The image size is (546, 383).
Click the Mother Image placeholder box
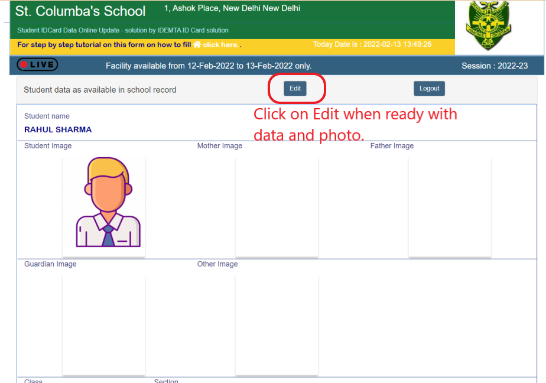click(x=277, y=207)
